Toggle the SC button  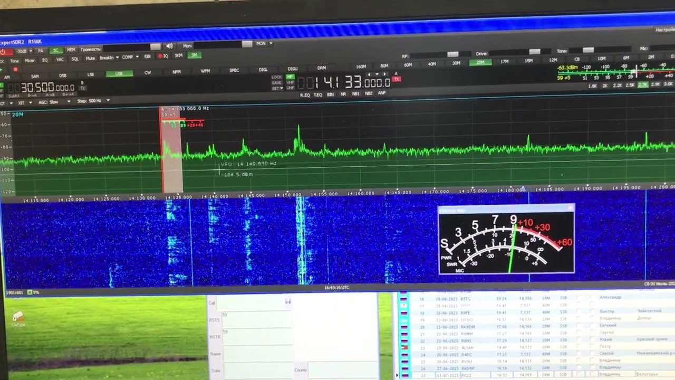point(56,51)
